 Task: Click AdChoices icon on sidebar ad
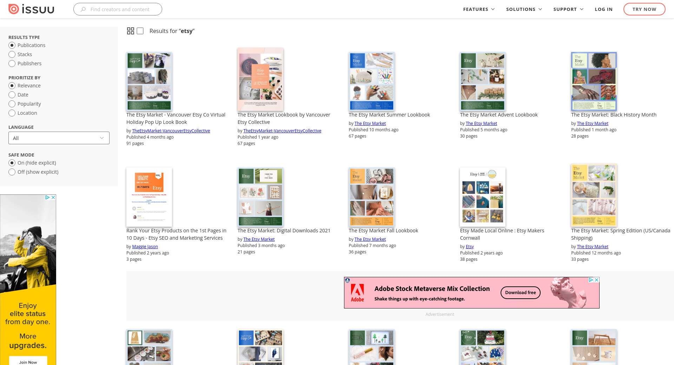click(x=47, y=198)
